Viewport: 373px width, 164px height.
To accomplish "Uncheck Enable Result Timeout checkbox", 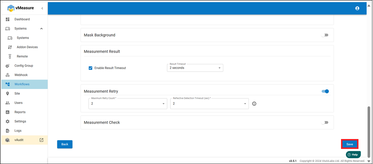I will (90, 68).
